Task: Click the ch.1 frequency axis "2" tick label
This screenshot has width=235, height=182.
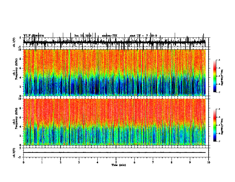Action: (x=20, y=87)
